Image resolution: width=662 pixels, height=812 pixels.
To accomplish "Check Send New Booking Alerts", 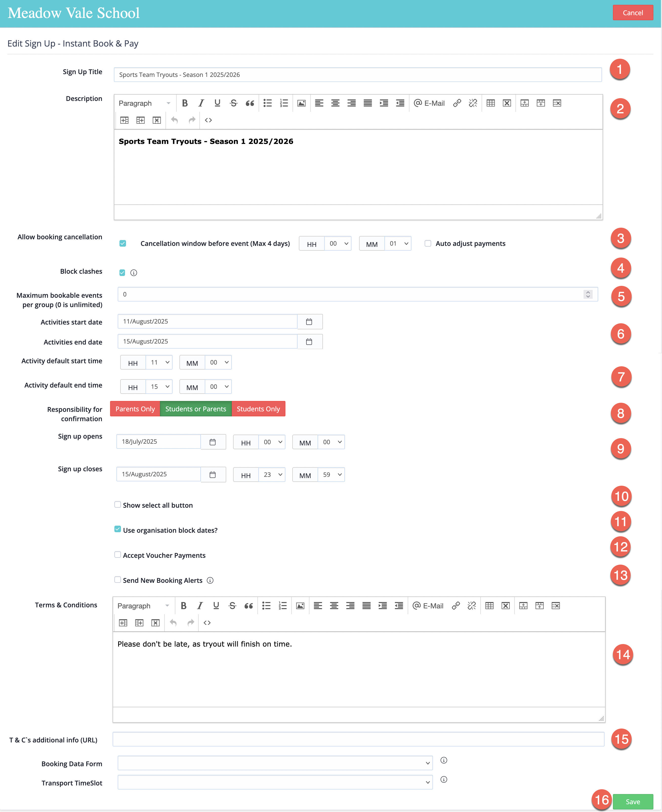I will (x=118, y=580).
